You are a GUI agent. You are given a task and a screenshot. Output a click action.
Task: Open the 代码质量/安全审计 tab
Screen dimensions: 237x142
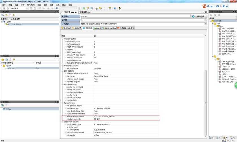tap(126, 28)
